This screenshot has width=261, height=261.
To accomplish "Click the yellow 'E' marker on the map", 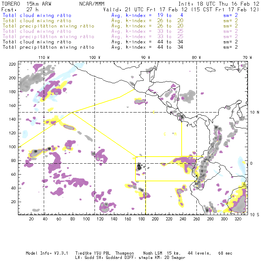I will tap(154, 112).
